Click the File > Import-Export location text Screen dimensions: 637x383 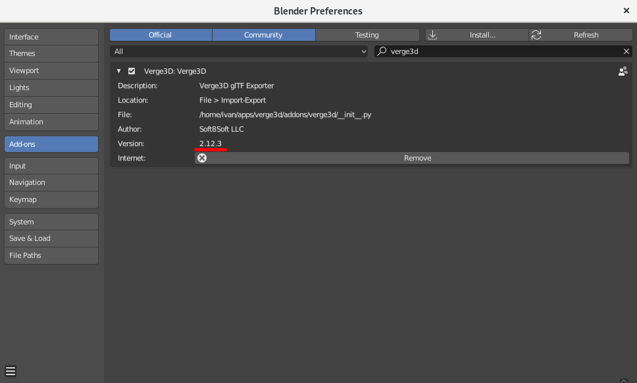[x=232, y=100]
